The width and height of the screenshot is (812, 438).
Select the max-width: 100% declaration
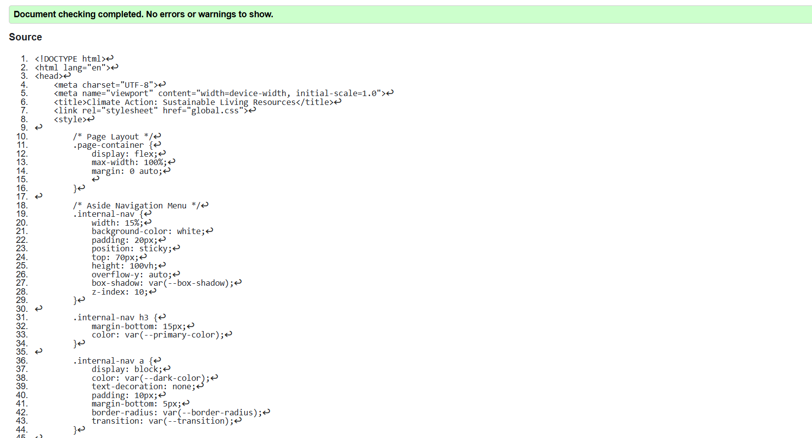point(133,162)
